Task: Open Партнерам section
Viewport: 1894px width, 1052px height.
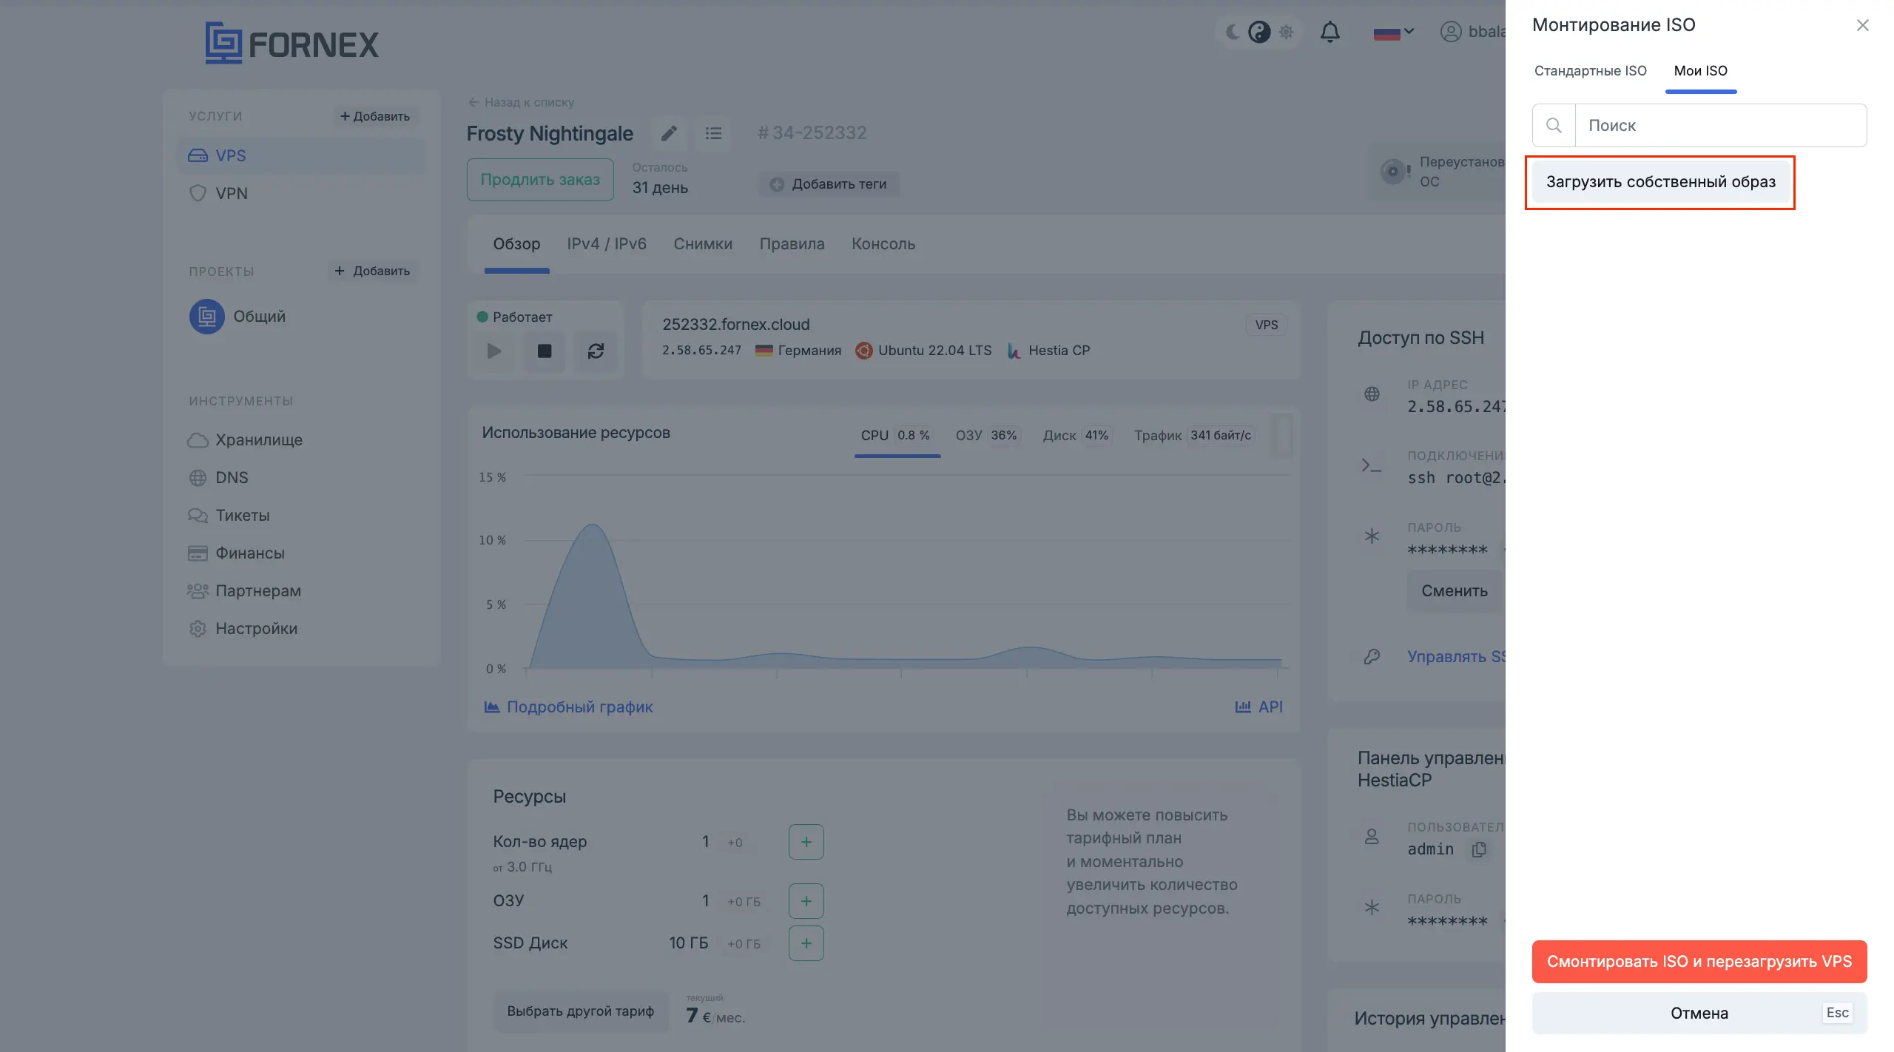Action: click(x=244, y=591)
